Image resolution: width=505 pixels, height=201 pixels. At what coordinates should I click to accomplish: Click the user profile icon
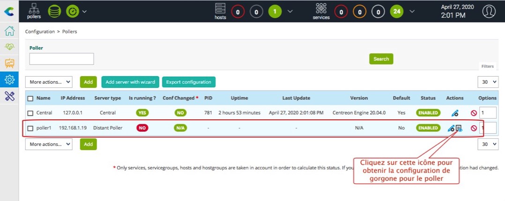click(x=489, y=11)
